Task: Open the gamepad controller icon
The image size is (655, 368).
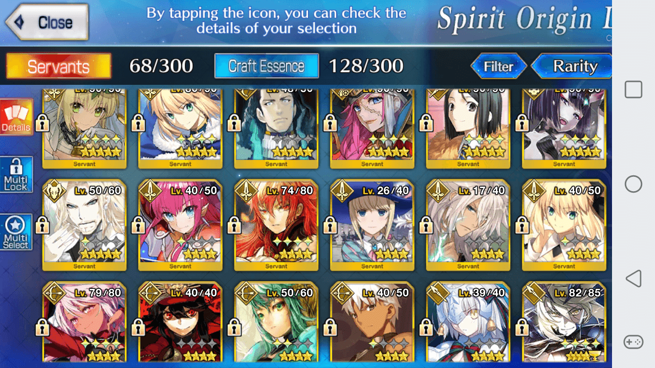Action: 634,341
